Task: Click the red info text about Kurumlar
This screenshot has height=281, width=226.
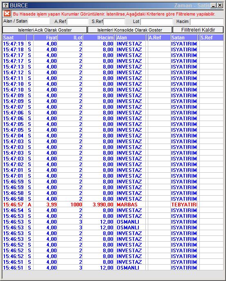Action: tap(114, 14)
